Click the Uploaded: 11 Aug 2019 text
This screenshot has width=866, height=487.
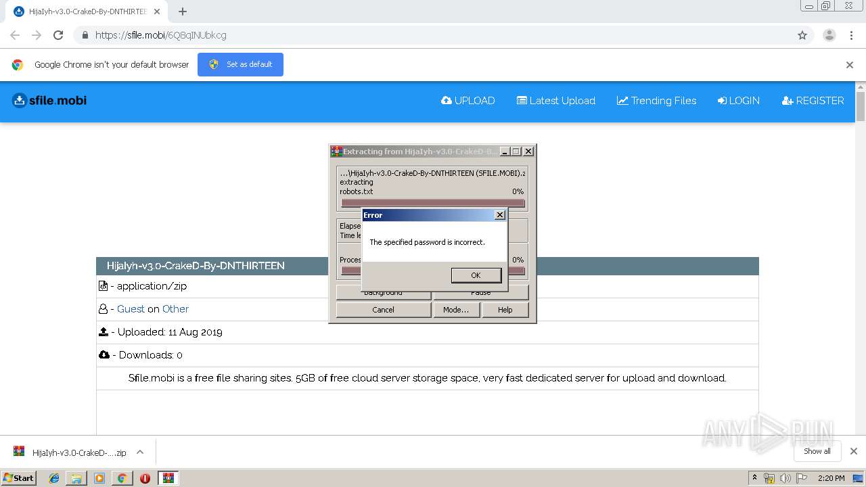(x=170, y=332)
